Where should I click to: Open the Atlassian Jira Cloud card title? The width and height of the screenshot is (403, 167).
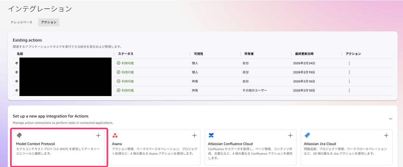click(x=320, y=144)
